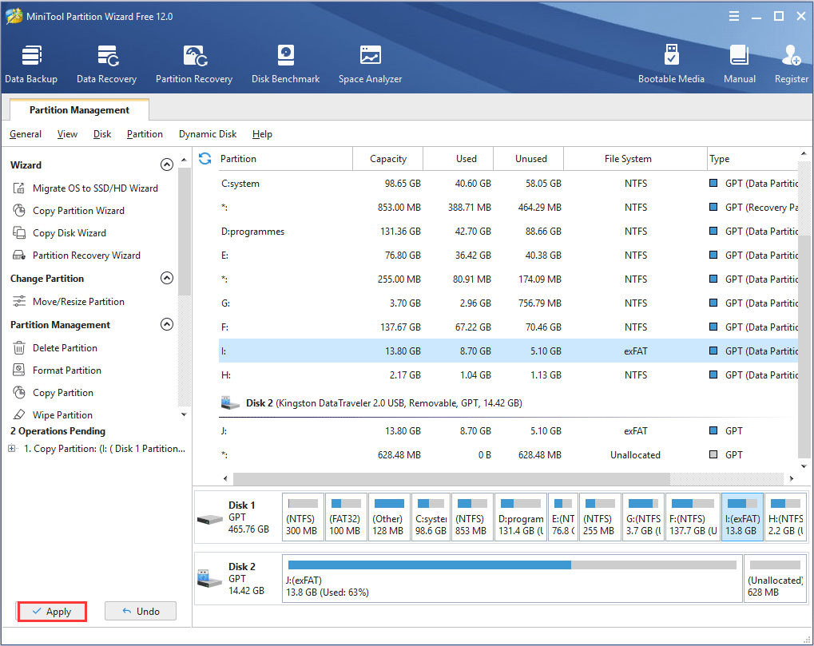
Task: Open the Partition menu
Action: coord(145,134)
